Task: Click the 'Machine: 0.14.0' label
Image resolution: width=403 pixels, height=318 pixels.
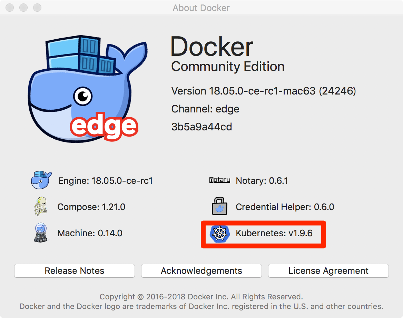Action: (90, 233)
